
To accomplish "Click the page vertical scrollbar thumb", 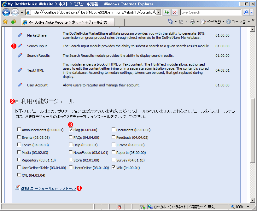I will (252, 130).
